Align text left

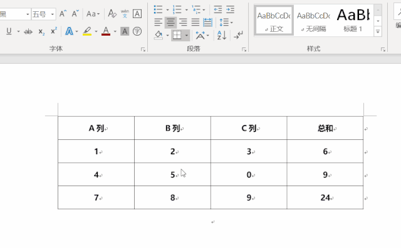pyautogui.click(x=159, y=22)
